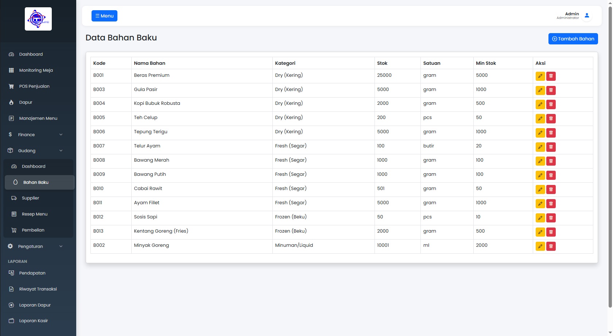The height and width of the screenshot is (336, 613).
Task: Expand the Pengaturan submenu
Action: click(38, 246)
